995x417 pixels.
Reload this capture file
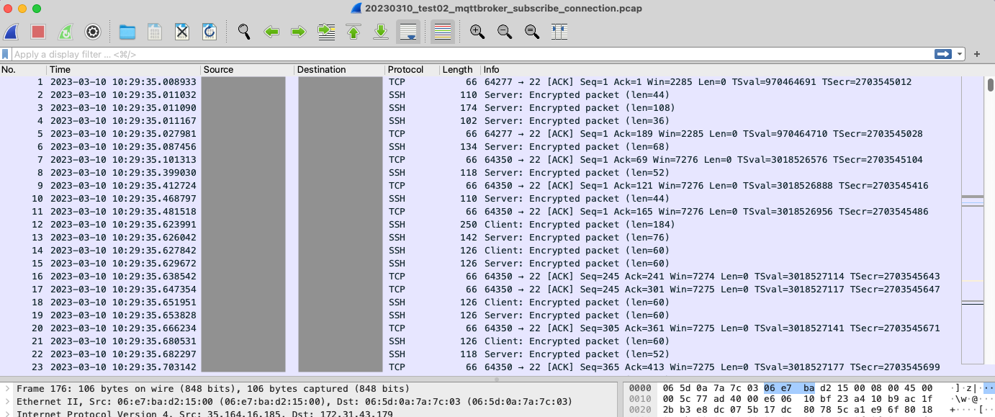coord(209,32)
